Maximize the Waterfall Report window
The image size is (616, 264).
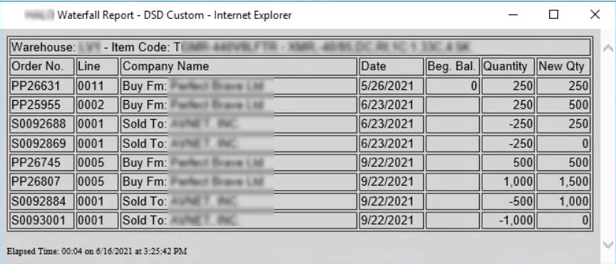point(554,15)
